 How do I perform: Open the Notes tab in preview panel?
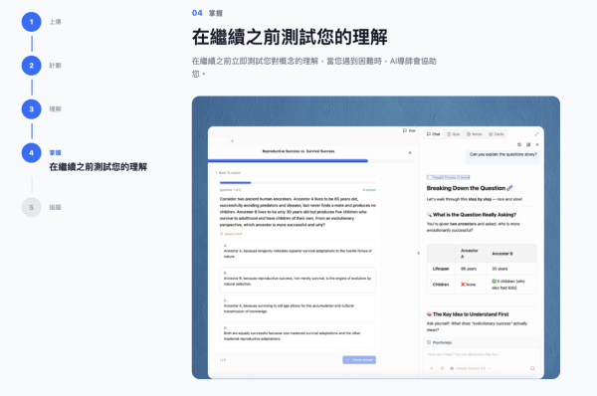tap(475, 134)
